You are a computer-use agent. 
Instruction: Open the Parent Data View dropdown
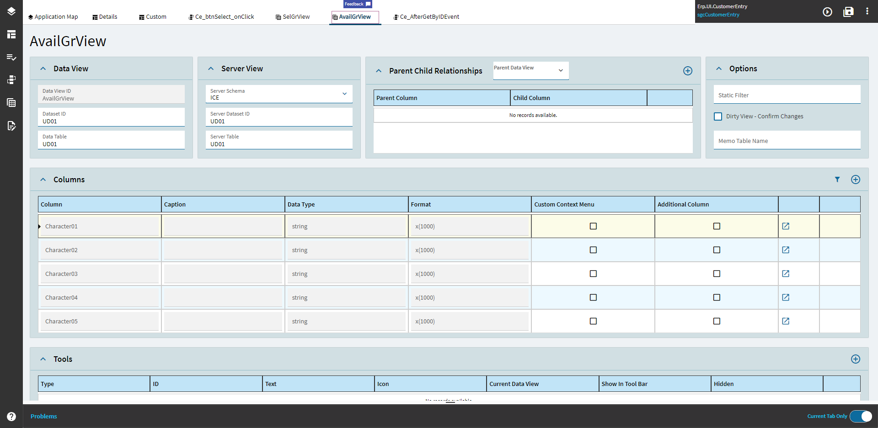click(530, 70)
